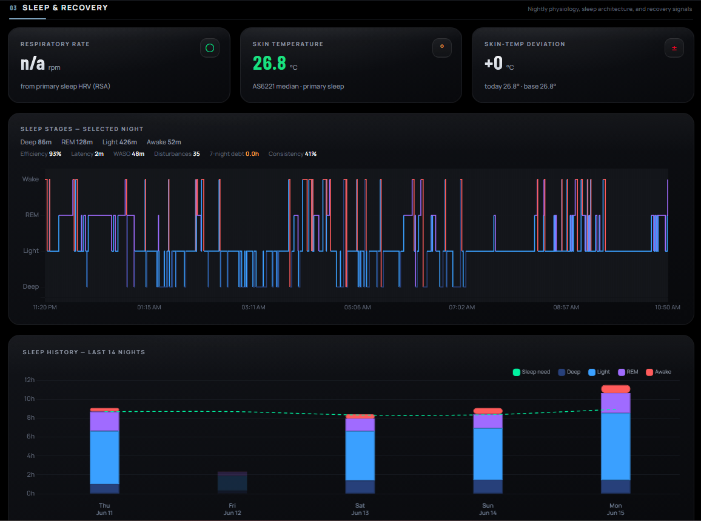Click 'today 26.8° · base 26.8°' note
This screenshot has height=521, width=701.
(520, 86)
